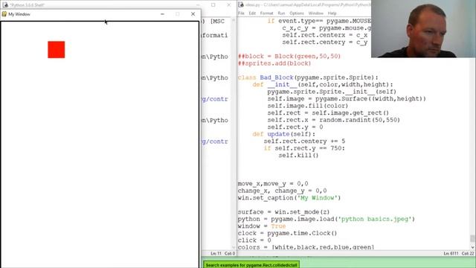Image resolution: width=476 pixels, height=268 pixels.
Task: Click the 'python basics.jpeg' image load line
Action: click(x=327, y=219)
